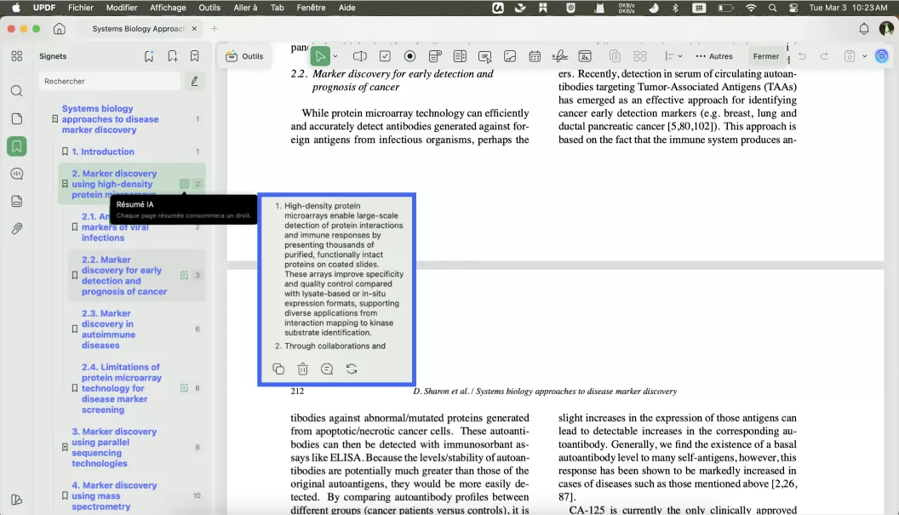Open the page panel sidebar icon

[x=17, y=118]
